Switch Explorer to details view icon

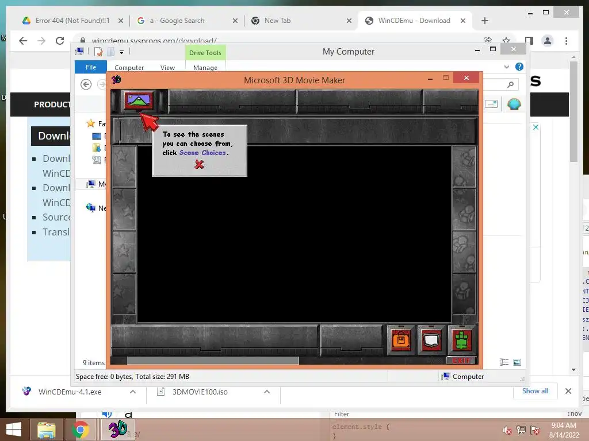(x=504, y=362)
